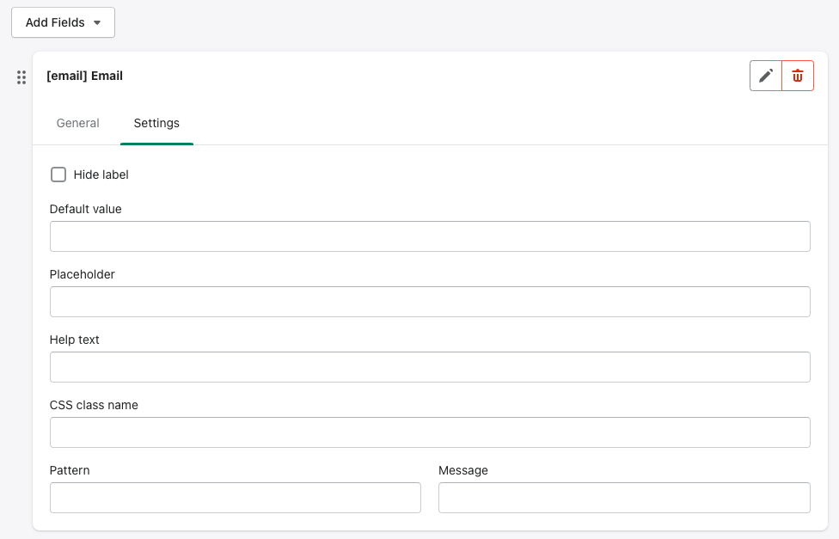Focus the Default value input box
839x539 pixels.
click(x=430, y=236)
